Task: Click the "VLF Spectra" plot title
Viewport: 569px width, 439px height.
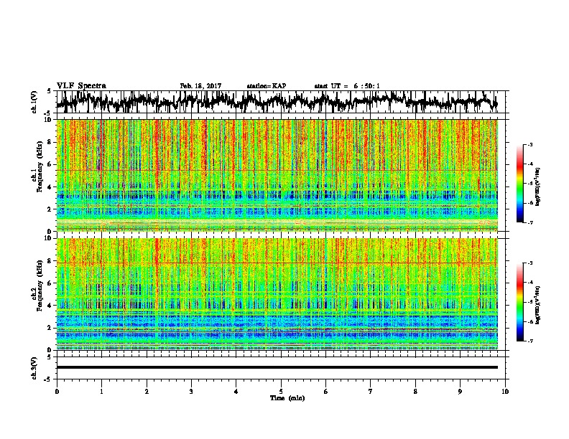Action: 81,85
